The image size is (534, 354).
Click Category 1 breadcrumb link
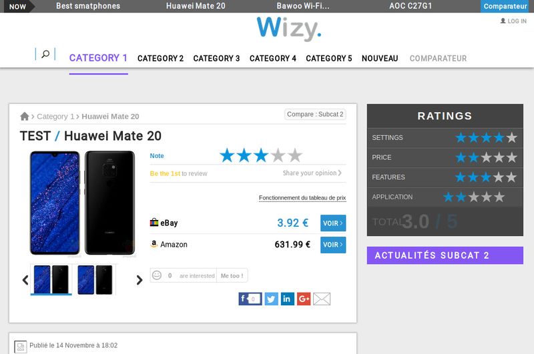pyautogui.click(x=55, y=116)
